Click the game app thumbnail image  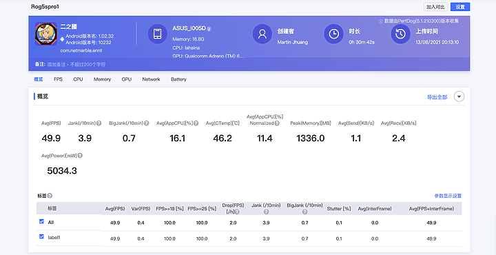click(46, 34)
